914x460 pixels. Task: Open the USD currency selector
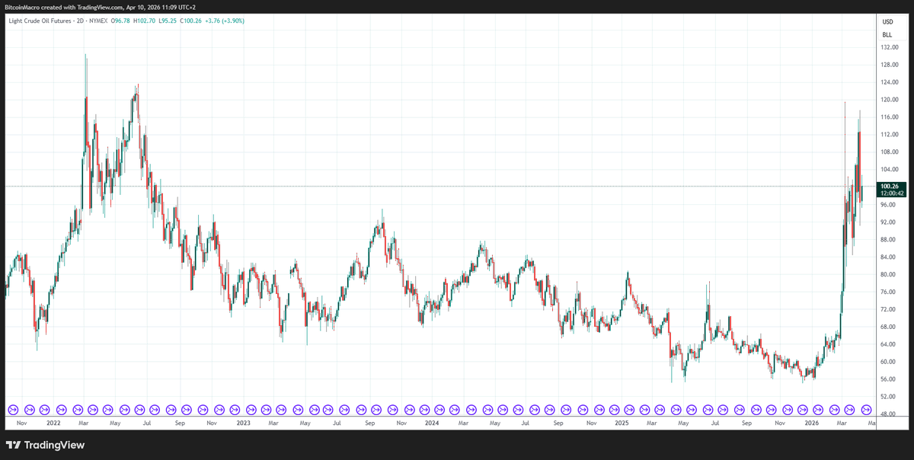click(x=888, y=22)
